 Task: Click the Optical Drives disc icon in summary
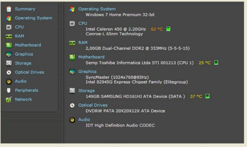(x=72, y=105)
